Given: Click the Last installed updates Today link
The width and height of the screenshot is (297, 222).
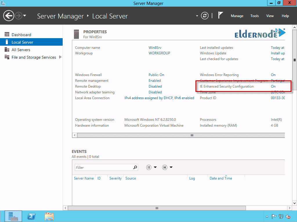Looking at the screenshot, I should coord(278,48).
